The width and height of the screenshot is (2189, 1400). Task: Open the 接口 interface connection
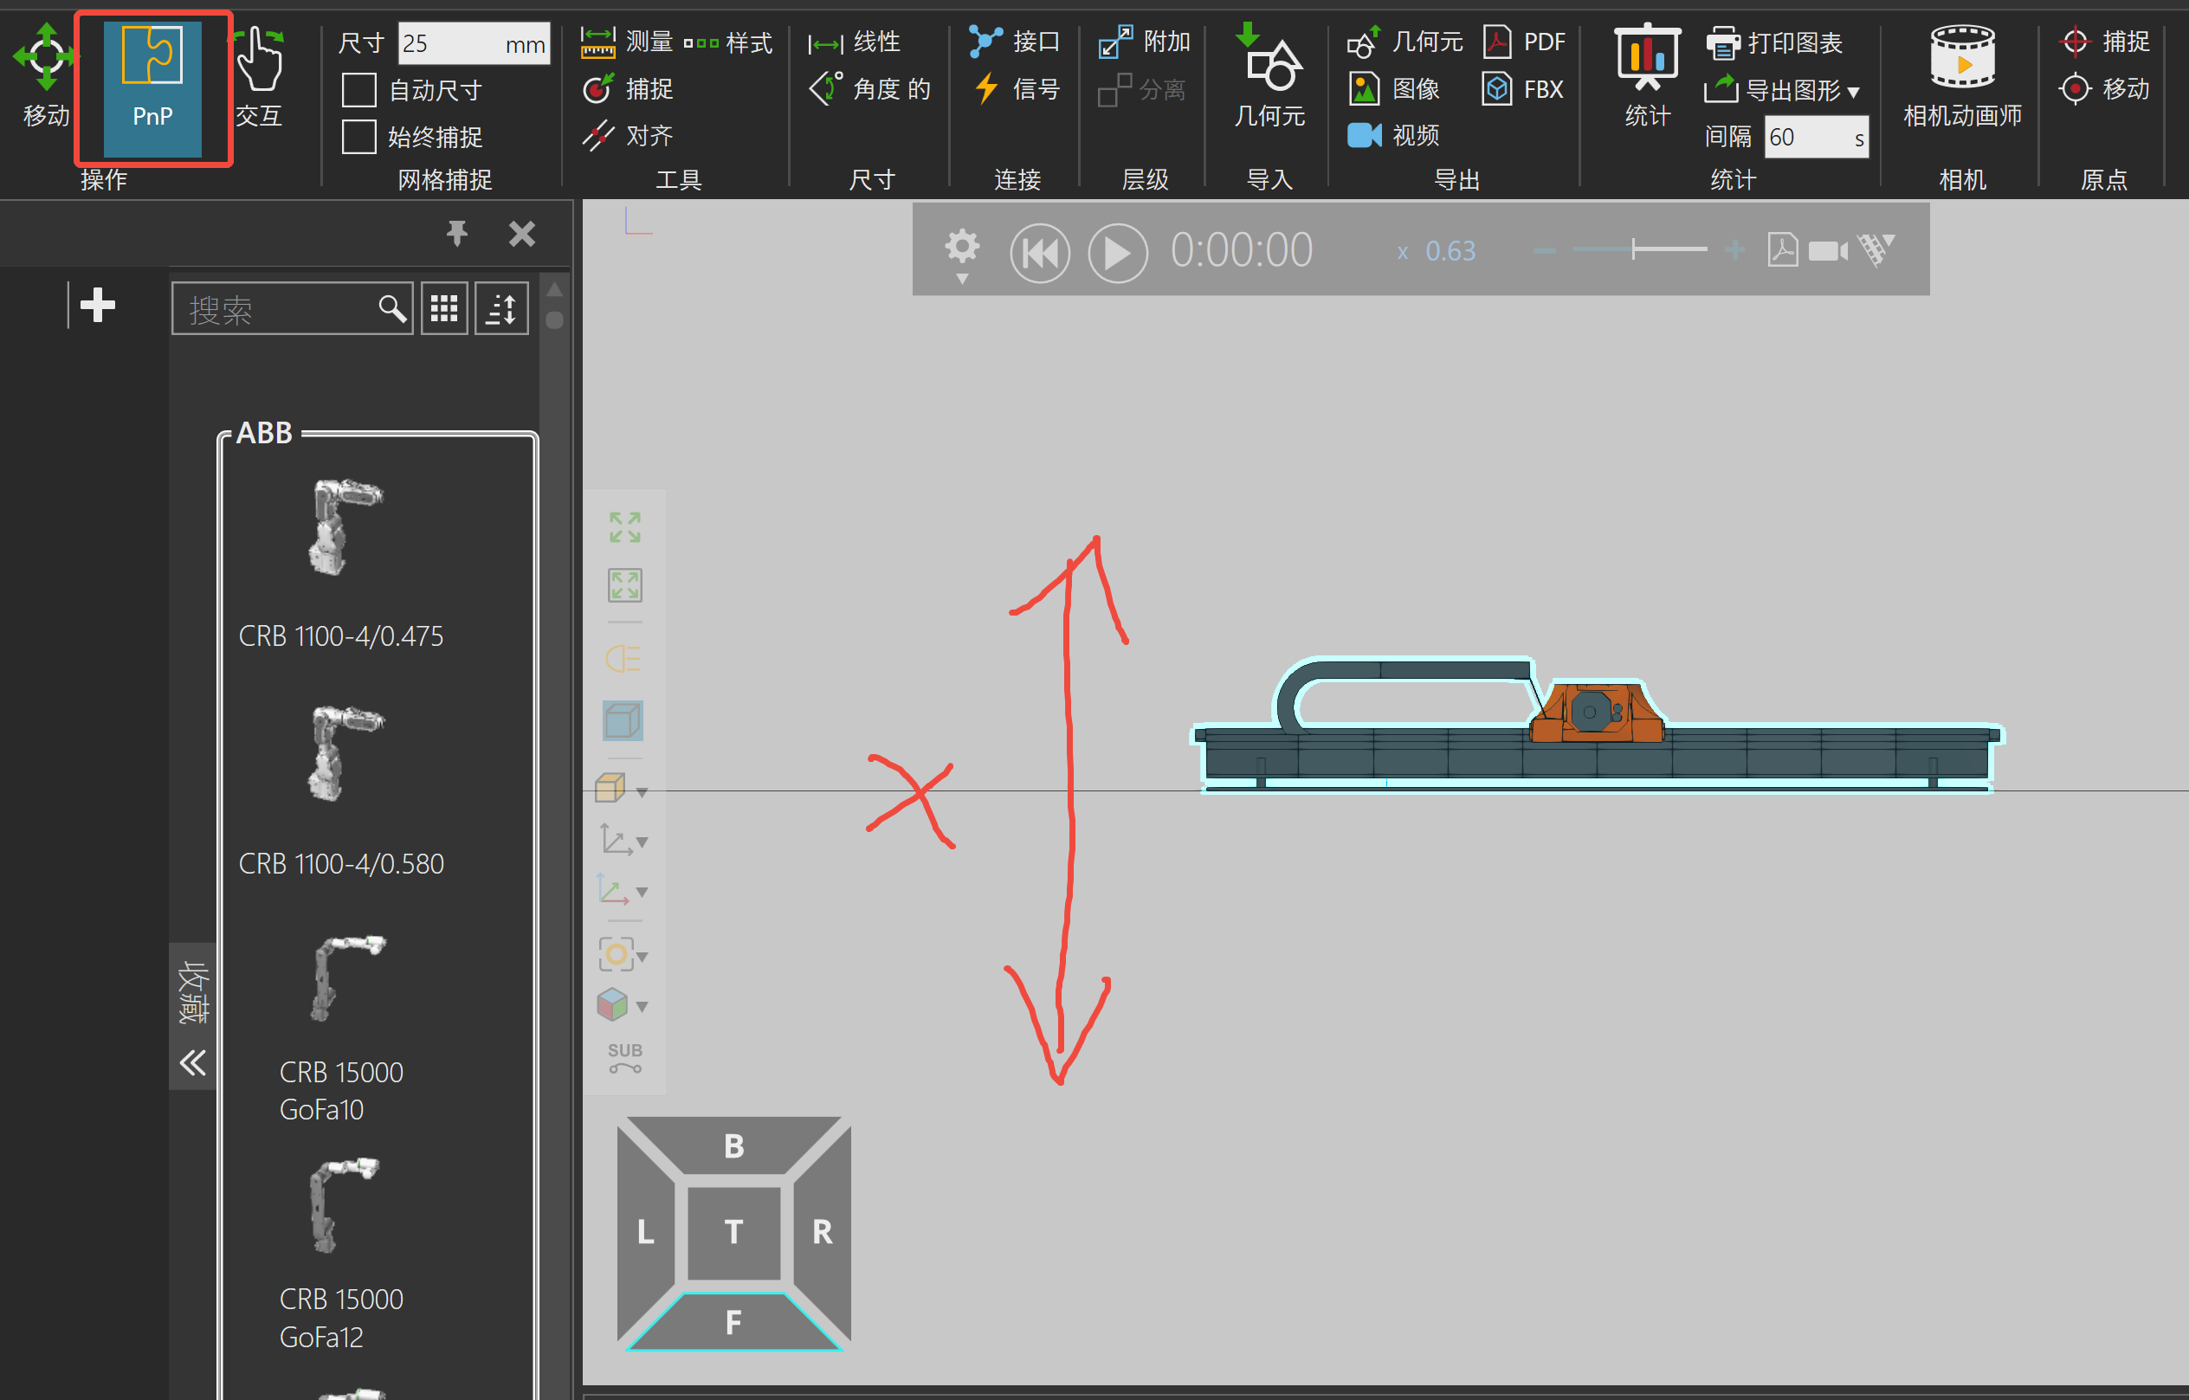(1015, 42)
